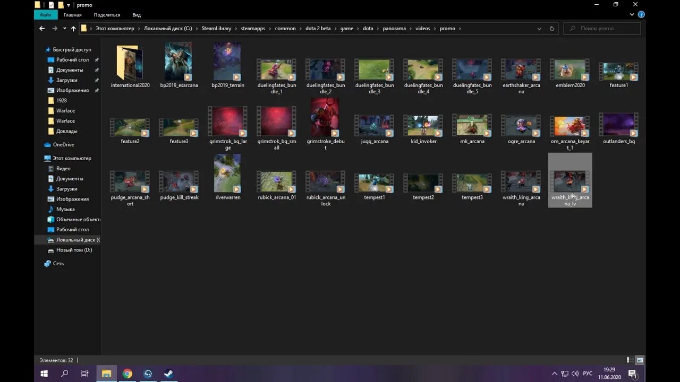Go forward with the navigation arrow
The height and width of the screenshot is (382, 680).
pyautogui.click(x=55, y=28)
